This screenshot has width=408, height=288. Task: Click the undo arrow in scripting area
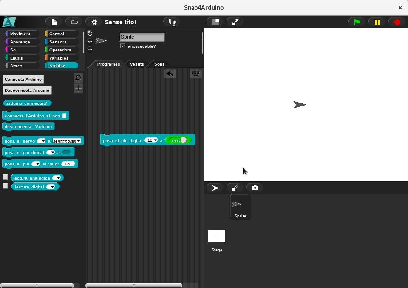170,74
